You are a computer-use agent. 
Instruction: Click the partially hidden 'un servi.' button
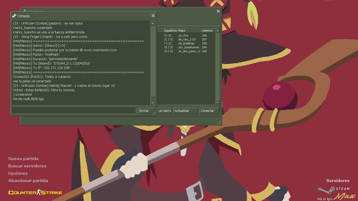pyautogui.click(x=164, y=111)
